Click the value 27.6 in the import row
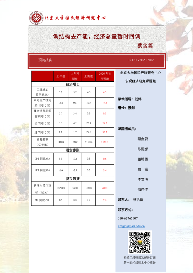Viewport: 193px width, 273px height. [x=89, y=132]
